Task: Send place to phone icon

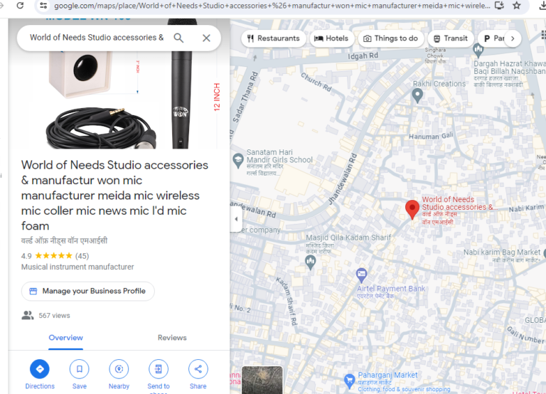Action: pyautogui.click(x=159, y=369)
